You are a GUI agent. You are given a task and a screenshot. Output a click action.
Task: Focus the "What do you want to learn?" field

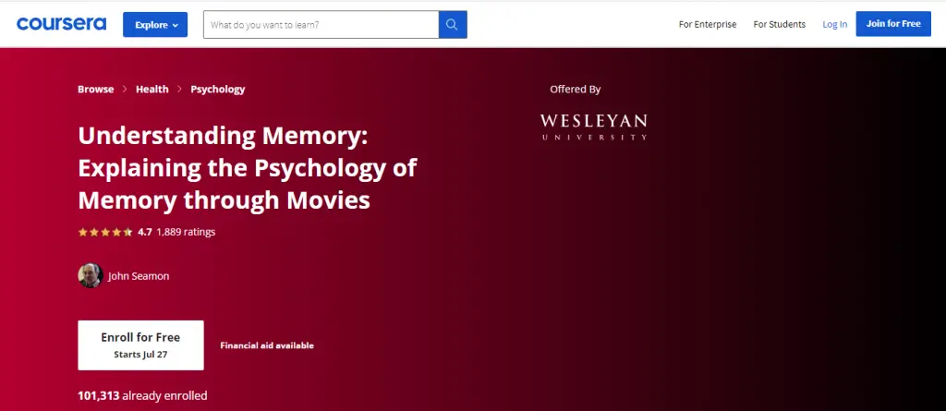point(320,25)
